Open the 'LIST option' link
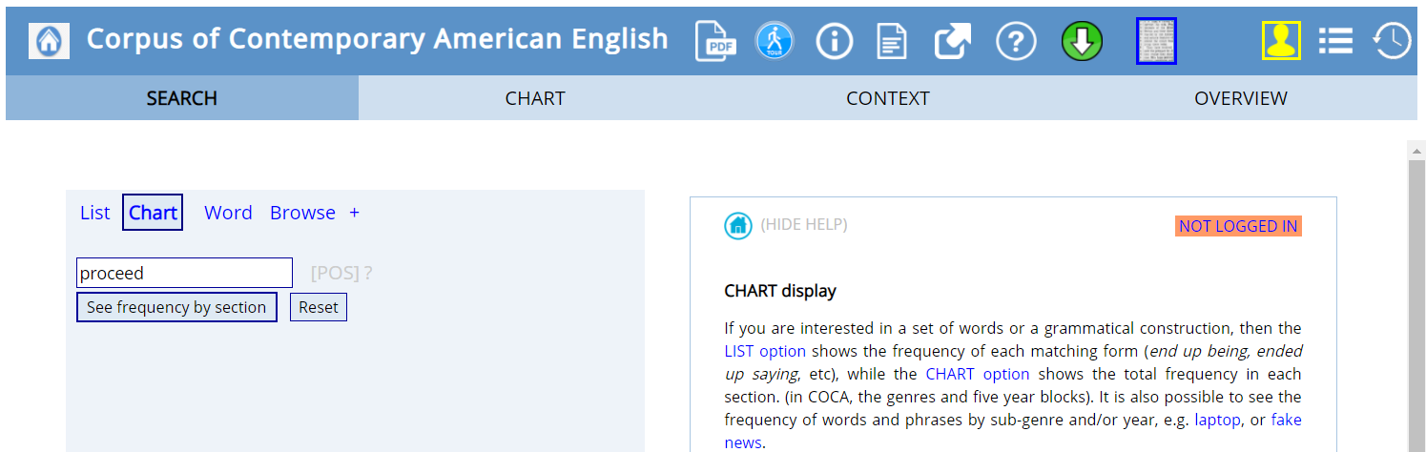Screen dimensions: 1426x452 (765, 351)
